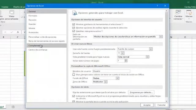
Task: Click Programas por defecto button
Action: [141, 92]
